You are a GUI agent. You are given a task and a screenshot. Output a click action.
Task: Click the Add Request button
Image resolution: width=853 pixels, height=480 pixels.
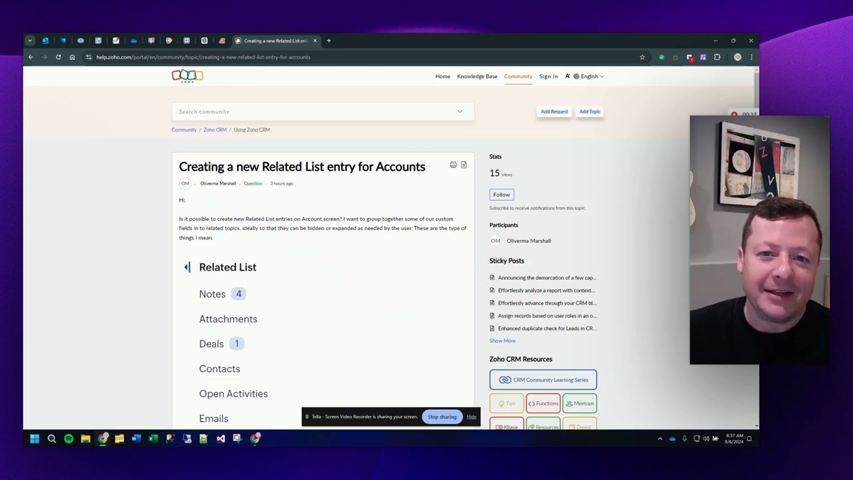pyautogui.click(x=554, y=111)
